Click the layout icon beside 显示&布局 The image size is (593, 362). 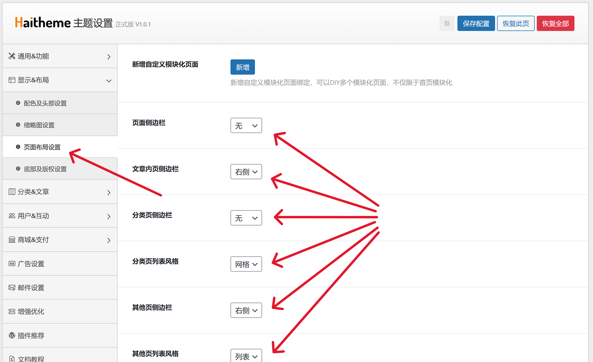click(x=12, y=80)
